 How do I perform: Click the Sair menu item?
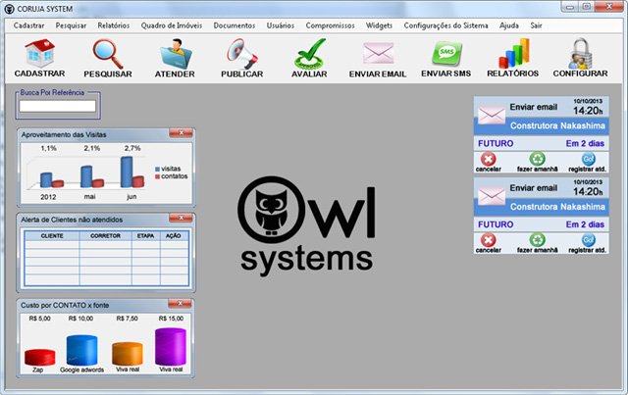coord(536,25)
